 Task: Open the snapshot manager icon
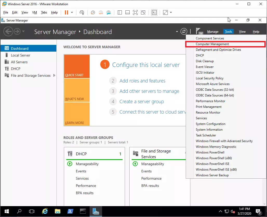coord(109,12)
